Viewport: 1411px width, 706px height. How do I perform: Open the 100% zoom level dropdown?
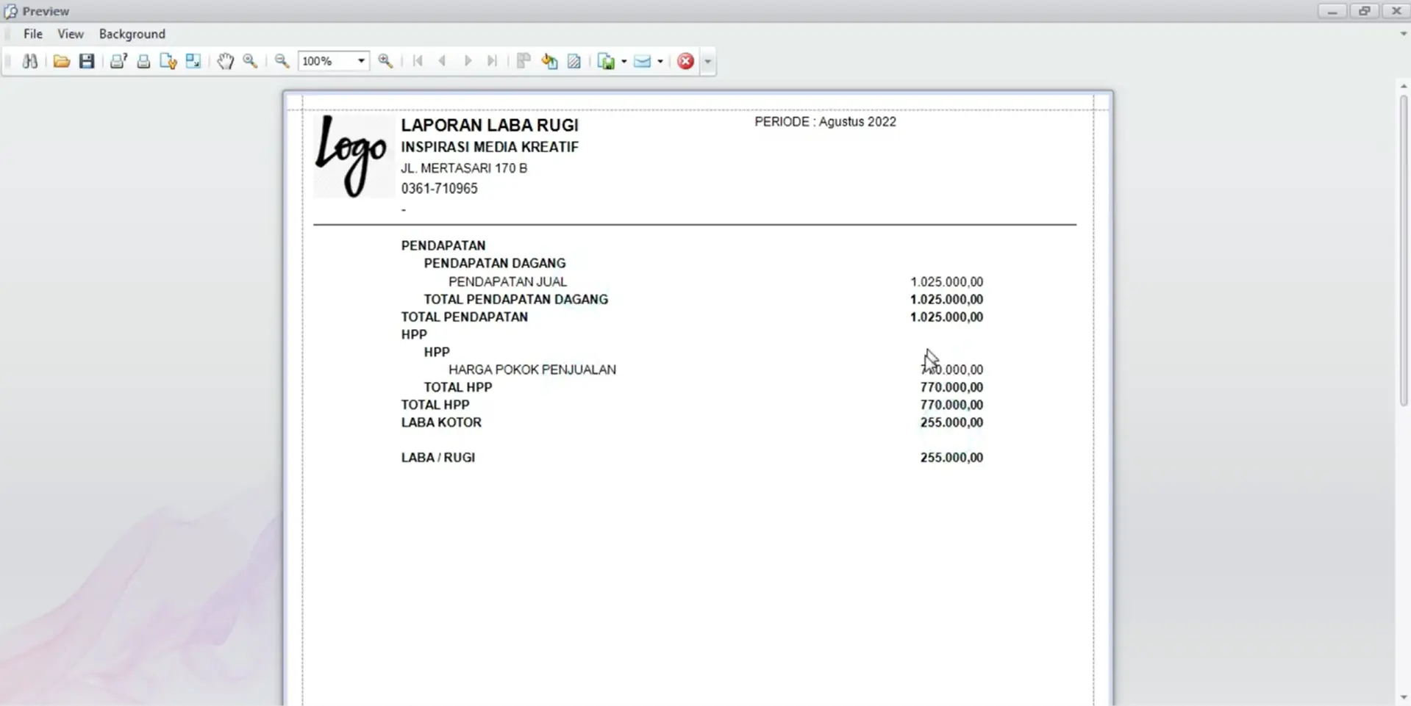(361, 62)
